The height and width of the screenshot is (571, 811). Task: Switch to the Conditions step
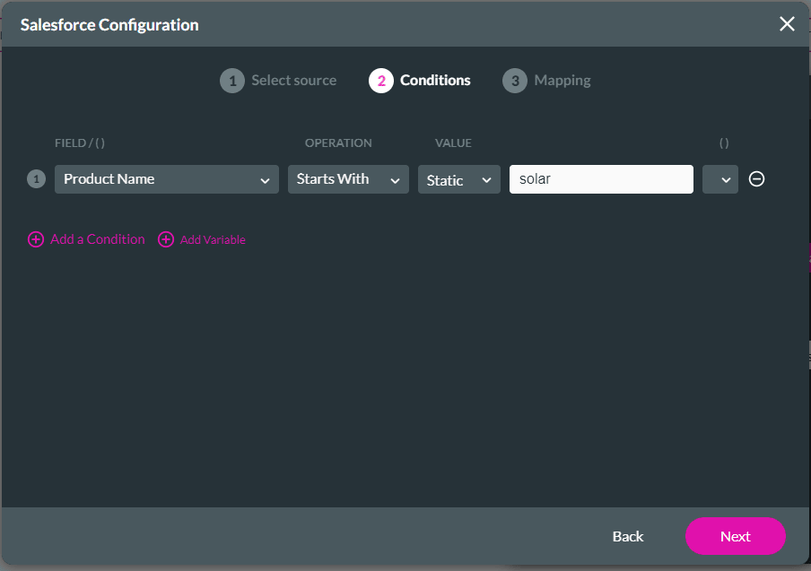click(435, 80)
